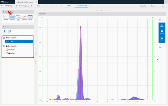Select the Bounds tool

(162, 25)
